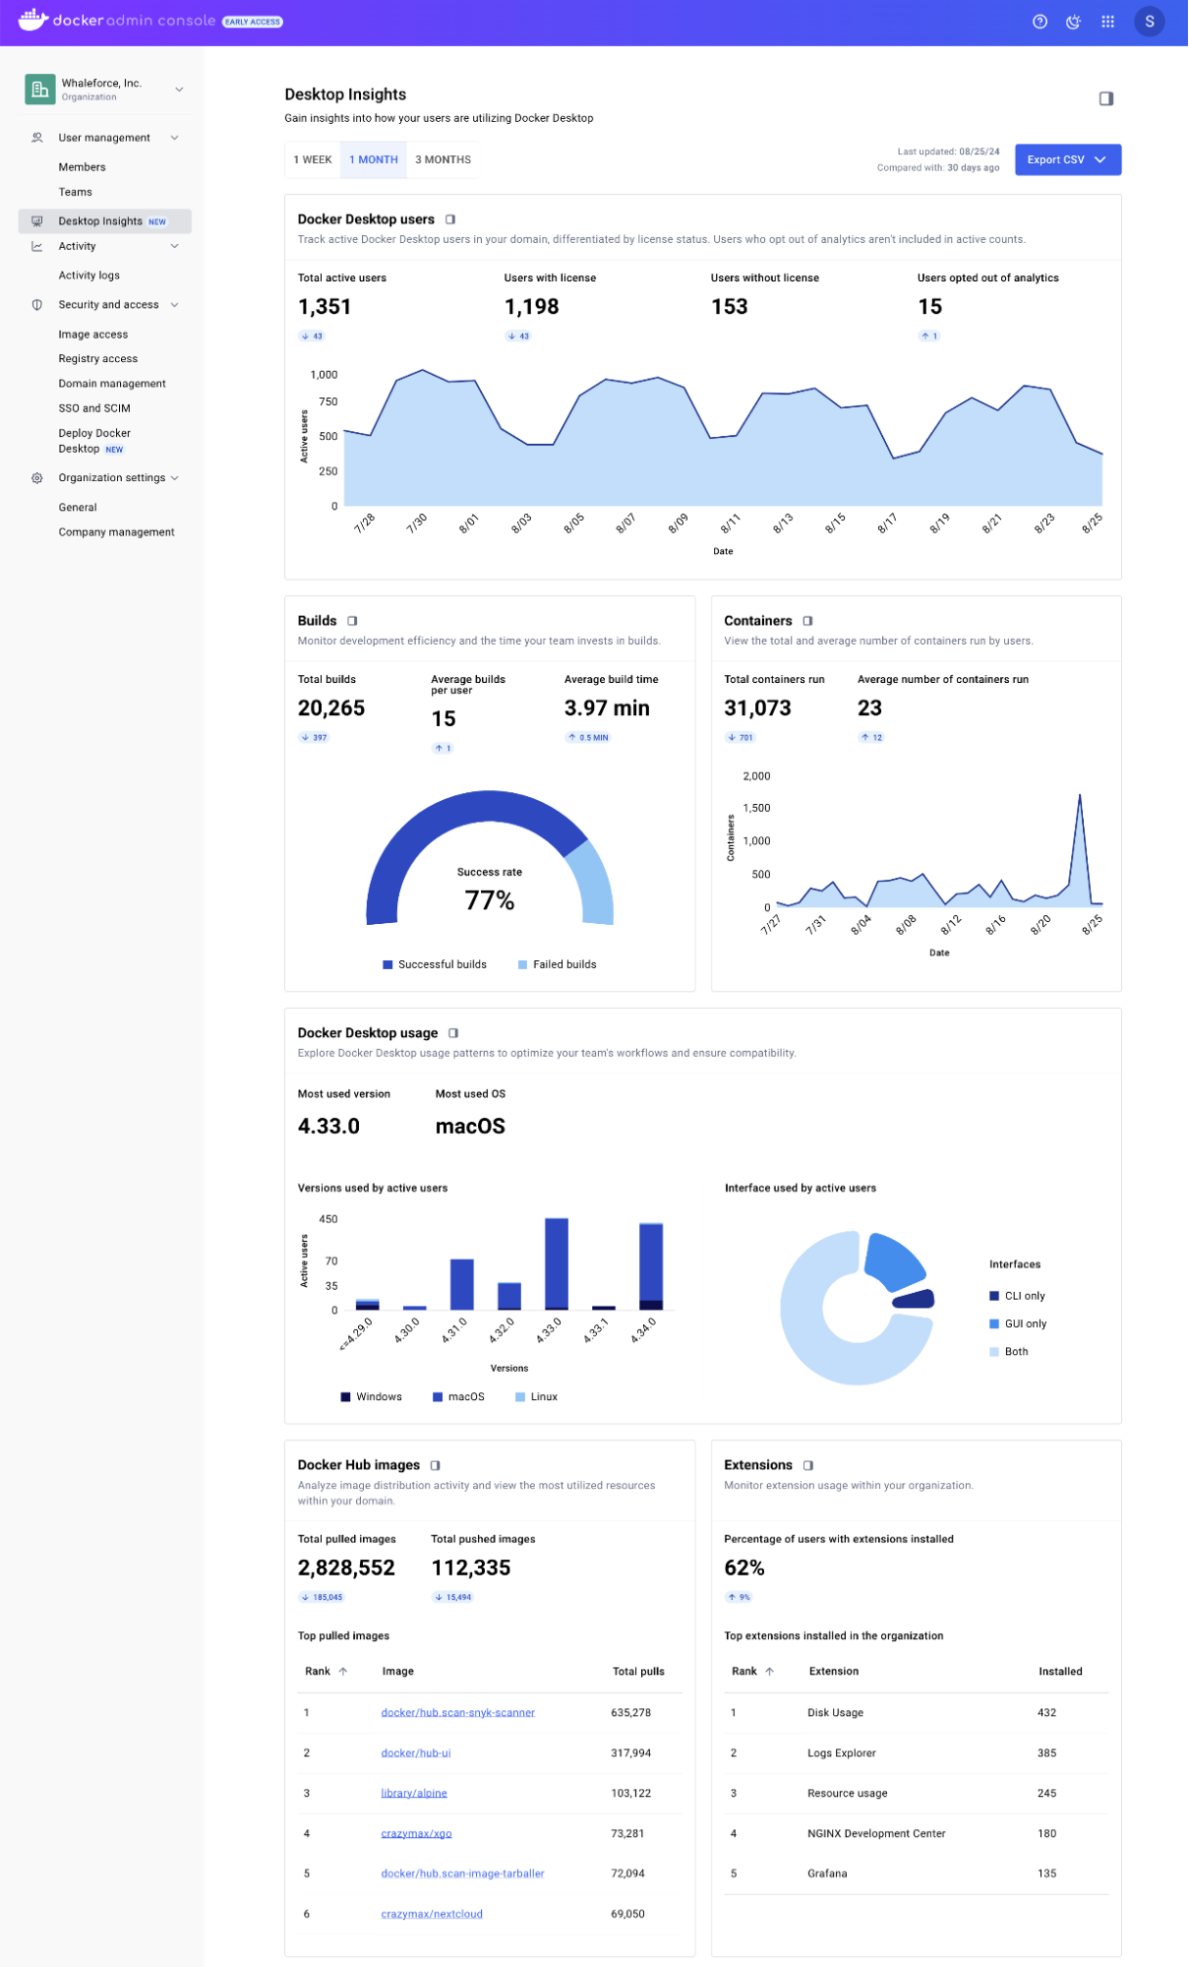Toggle the dark mode theme icon

pyautogui.click(x=1073, y=22)
